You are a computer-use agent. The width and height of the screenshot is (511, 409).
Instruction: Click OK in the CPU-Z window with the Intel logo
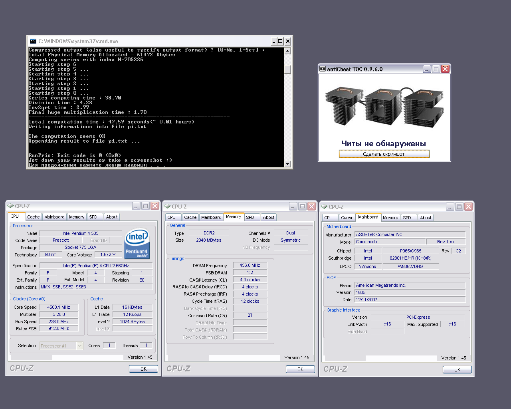[x=143, y=369]
